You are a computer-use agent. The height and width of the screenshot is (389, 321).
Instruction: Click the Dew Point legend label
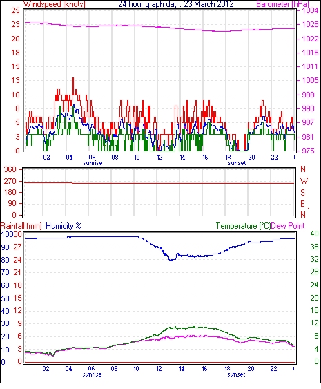(288, 226)
